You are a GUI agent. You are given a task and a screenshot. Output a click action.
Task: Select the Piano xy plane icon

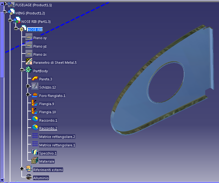pos(29,37)
